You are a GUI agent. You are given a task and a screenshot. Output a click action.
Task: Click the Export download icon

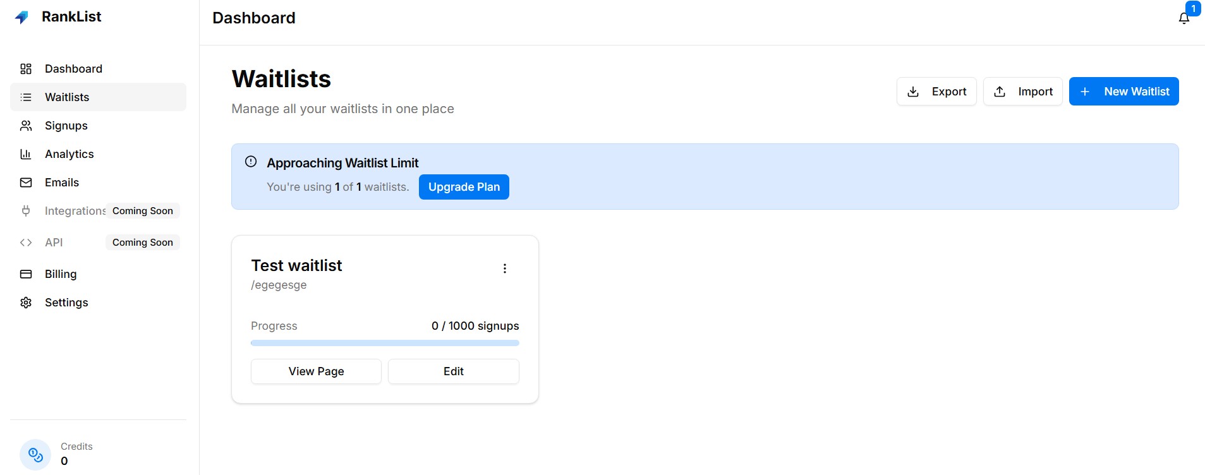coord(912,92)
